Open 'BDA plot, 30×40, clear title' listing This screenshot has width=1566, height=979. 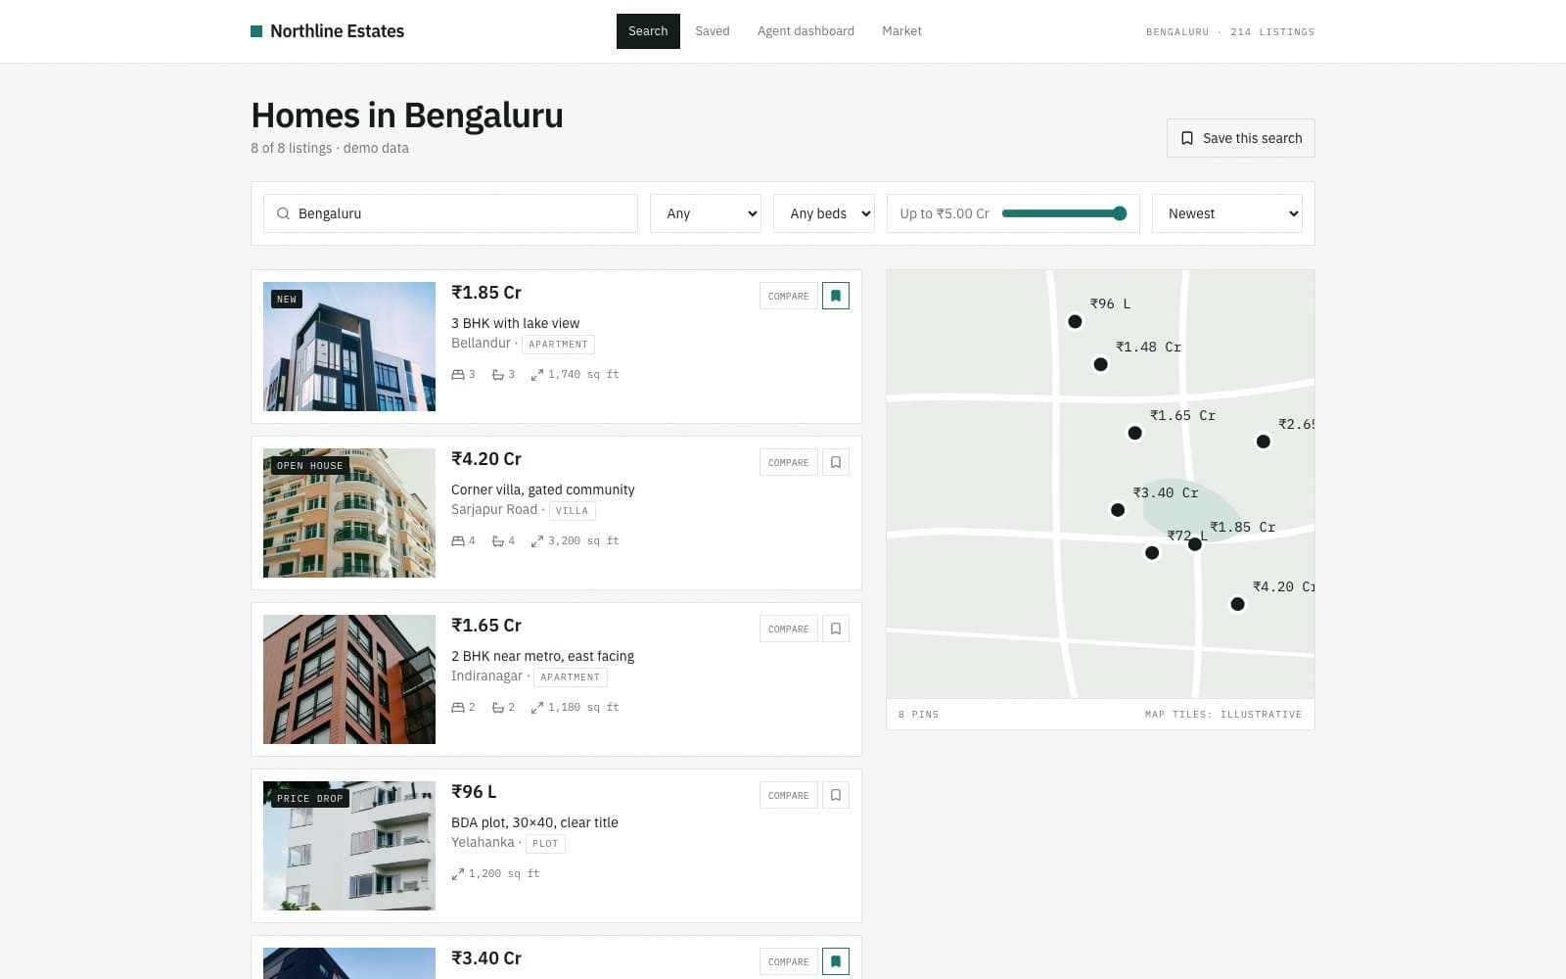pyautogui.click(x=534, y=822)
